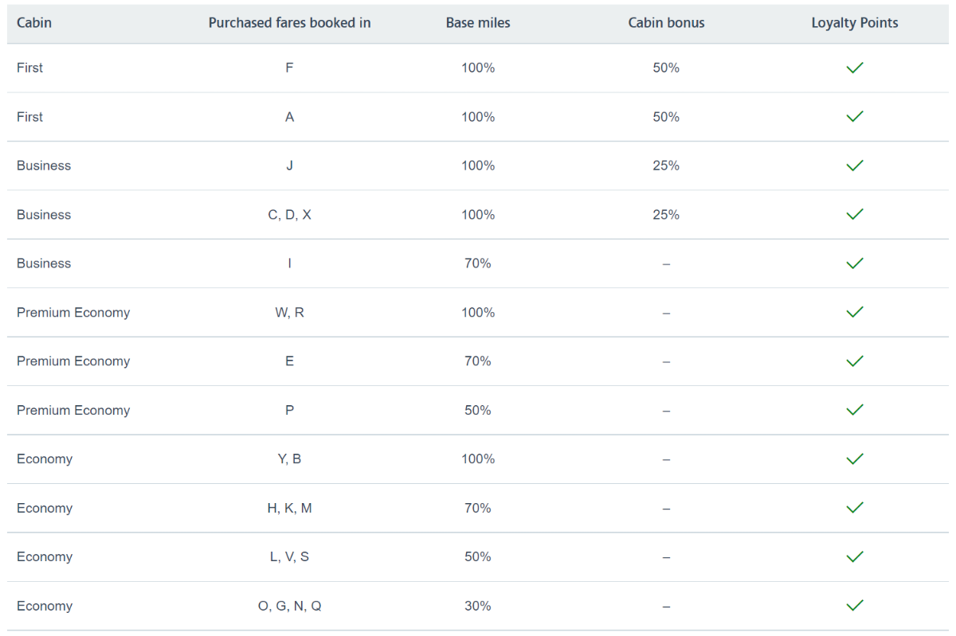Click the 30% base miles cell
This screenshot has width=956, height=636.
(478, 606)
